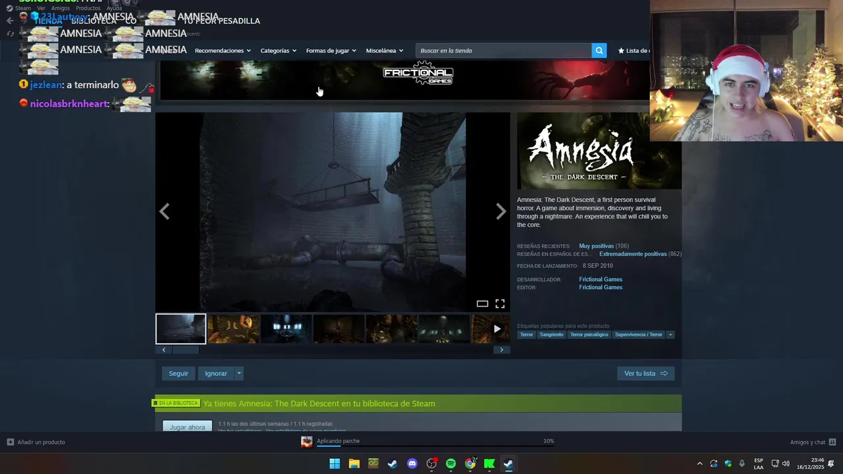
Task: Click the Frictional Games banner logo
Action: click(x=418, y=73)
